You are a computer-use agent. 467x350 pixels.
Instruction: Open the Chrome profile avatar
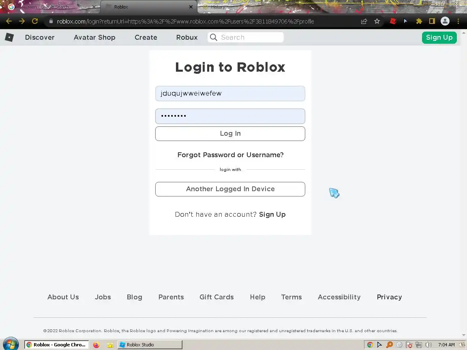tap(445, 21)
